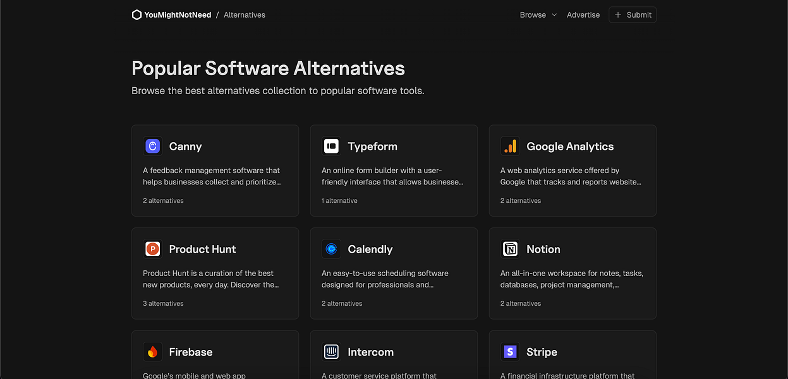Click the Notion all-in-one workspace description
The height and width of the screenshot is (379, 788).
[x=572, y=279]
